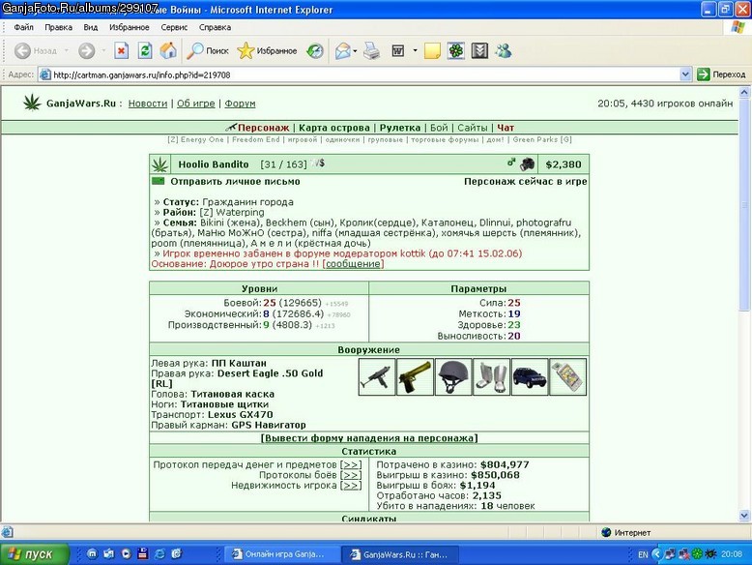Click the green Refresh toolbar icon
This screenshot has height=565, width=752.
pyautogui.click(x=145, y=50)
